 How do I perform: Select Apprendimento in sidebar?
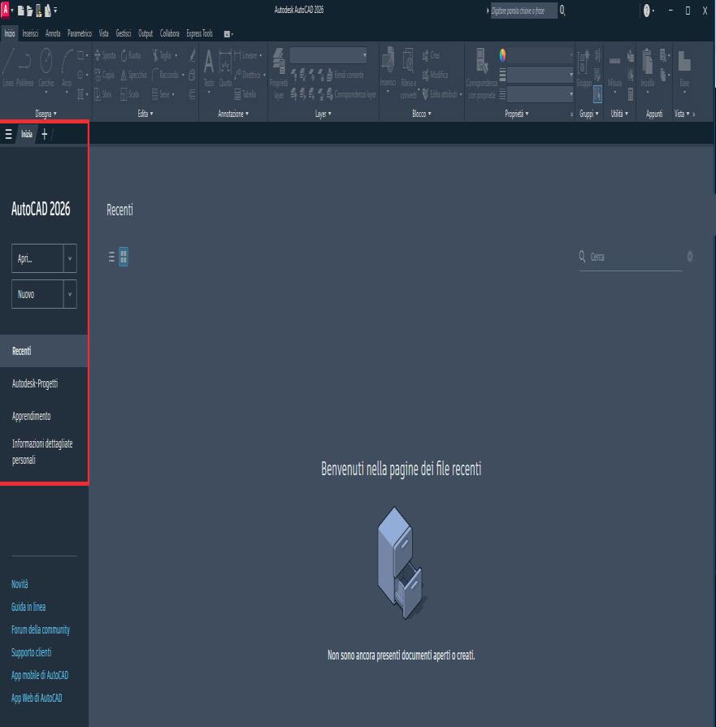tap(31, 416)
